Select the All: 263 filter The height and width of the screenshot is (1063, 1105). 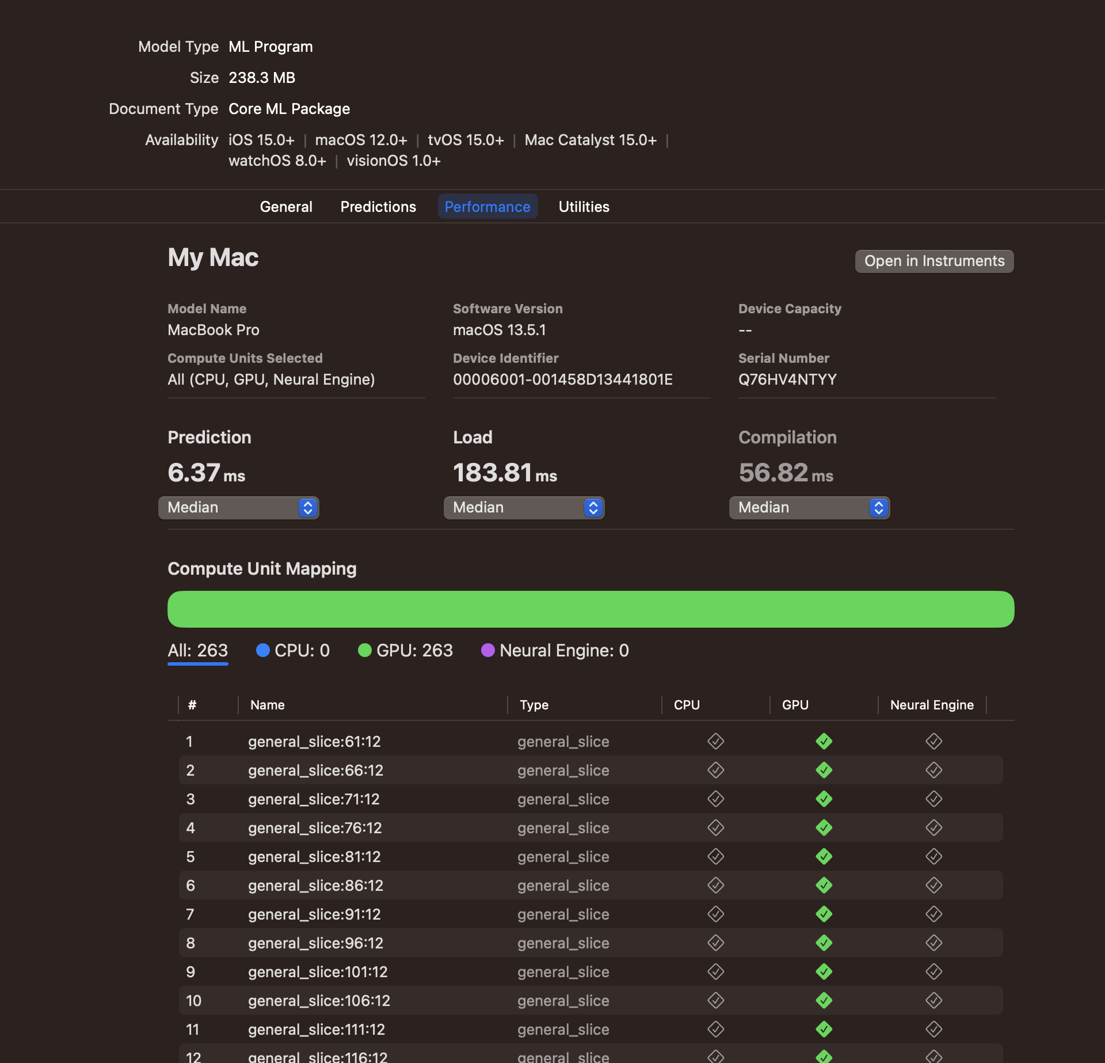click(x=197, y=651)
